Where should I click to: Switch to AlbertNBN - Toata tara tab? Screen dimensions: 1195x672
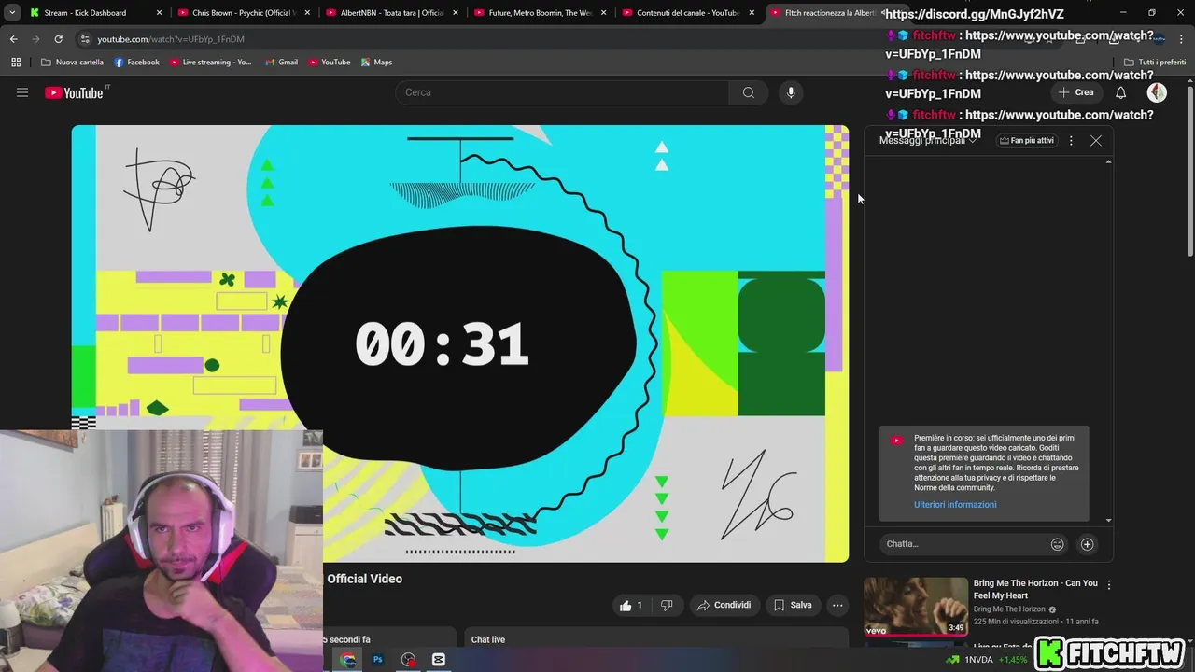tap(391, 13)
